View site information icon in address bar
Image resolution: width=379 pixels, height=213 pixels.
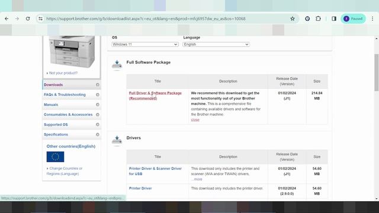(x=40, y=18)
